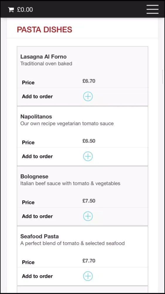Screen dimensions: 165x294
Task: Click 'Add to order' label under Lasagna
Action: click(x=38, y=96)
